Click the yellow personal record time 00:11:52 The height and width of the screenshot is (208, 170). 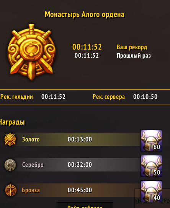pyautogui.click(x=87, y=47)
